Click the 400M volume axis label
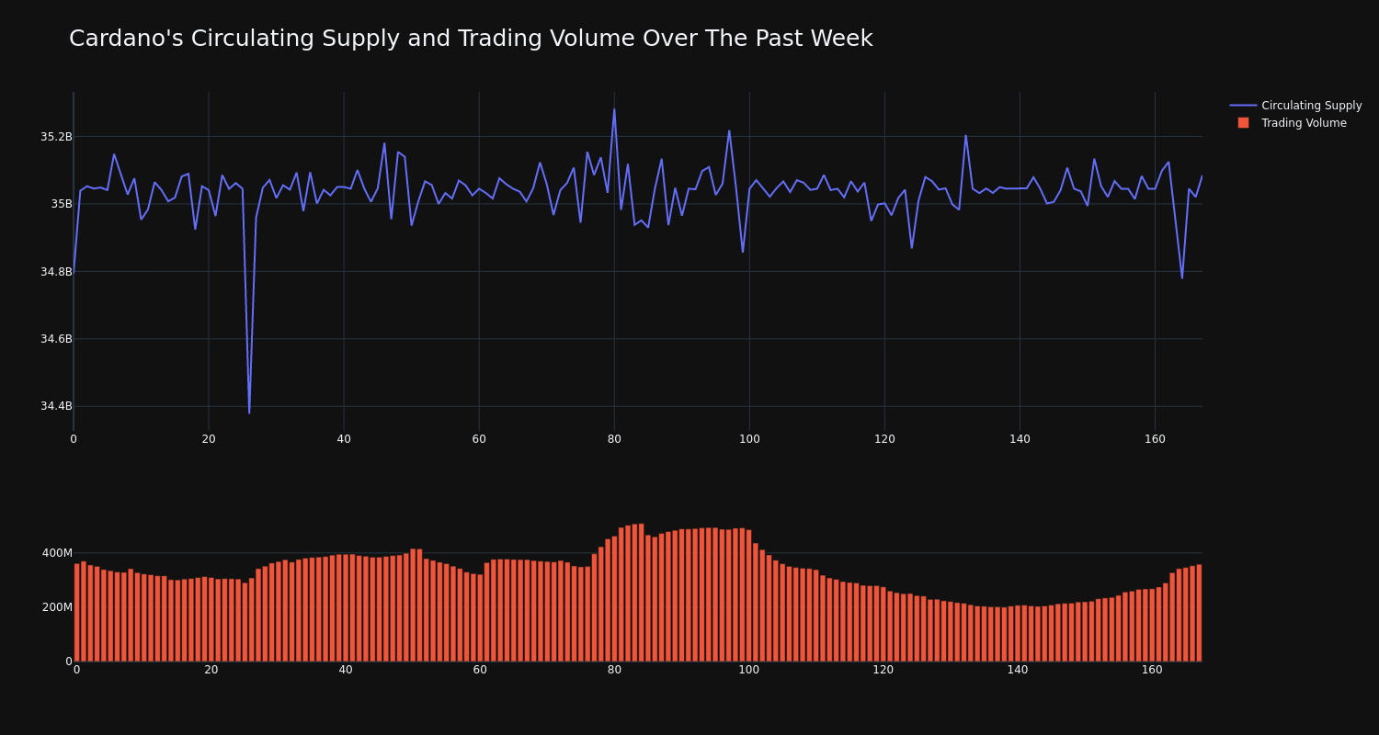The height and width of the screenshot is (735, 1379). (x=57, y=553)
